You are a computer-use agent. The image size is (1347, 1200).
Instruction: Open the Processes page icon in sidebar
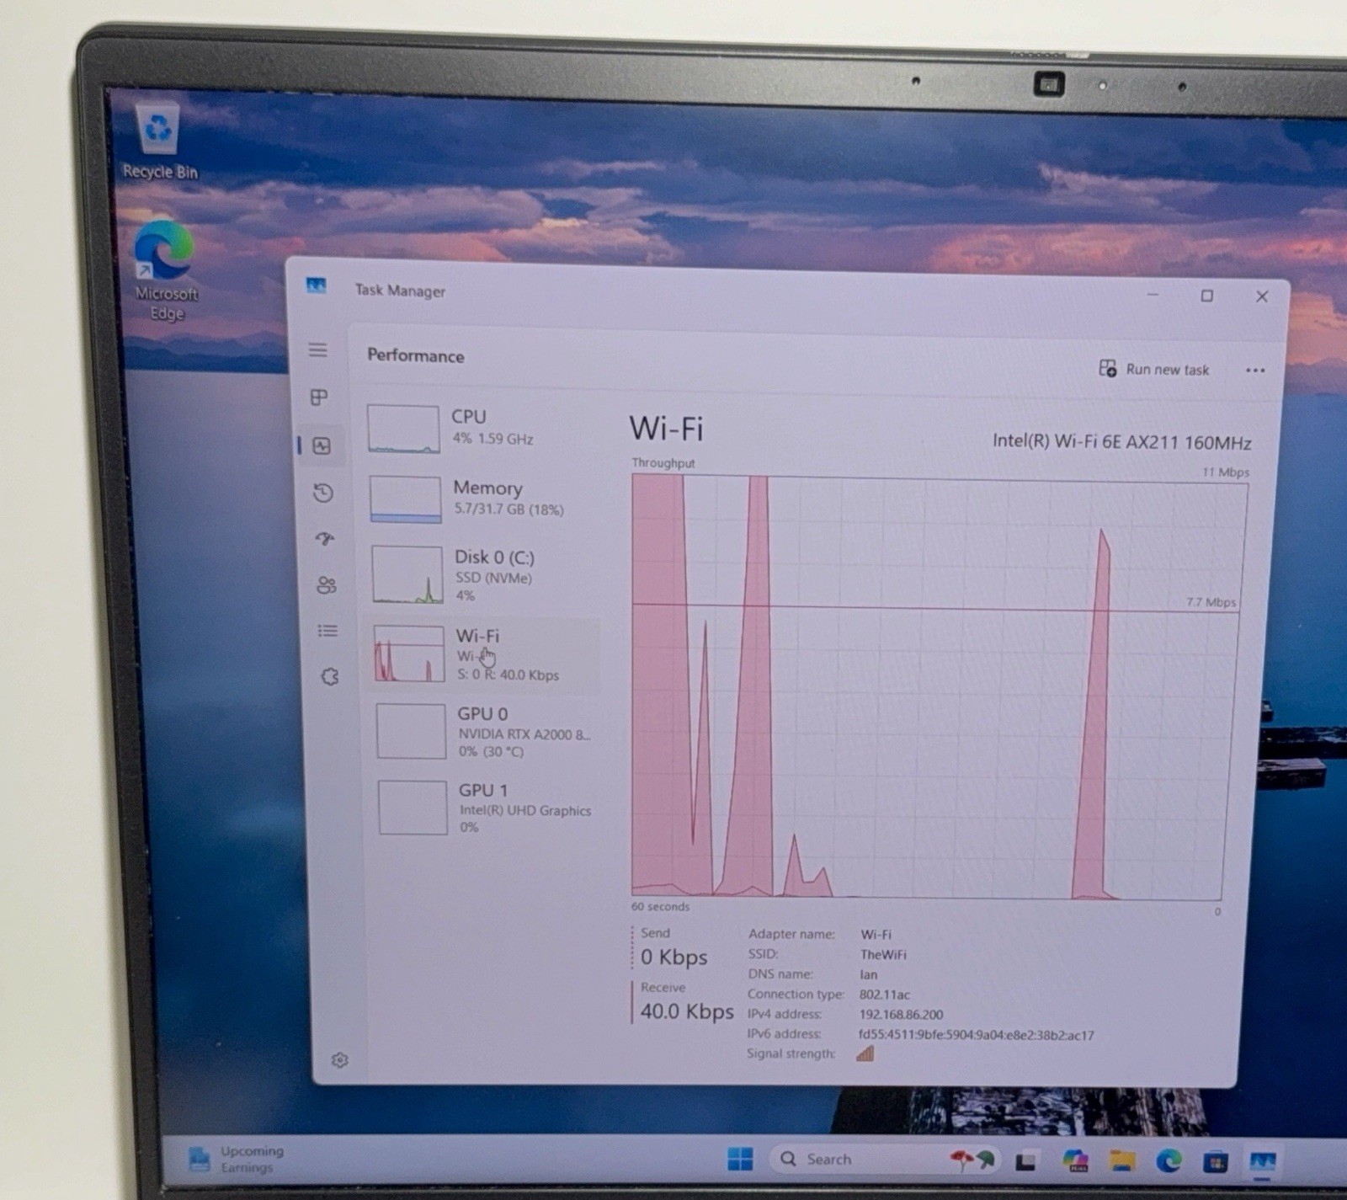pyautogui.click(x=319, y=397)
